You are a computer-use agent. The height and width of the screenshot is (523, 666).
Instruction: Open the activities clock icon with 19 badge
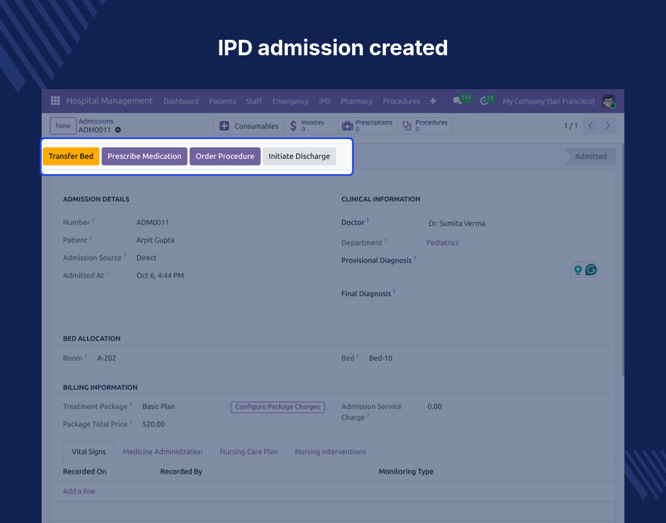pyautogui.click(x=484, y=101)
